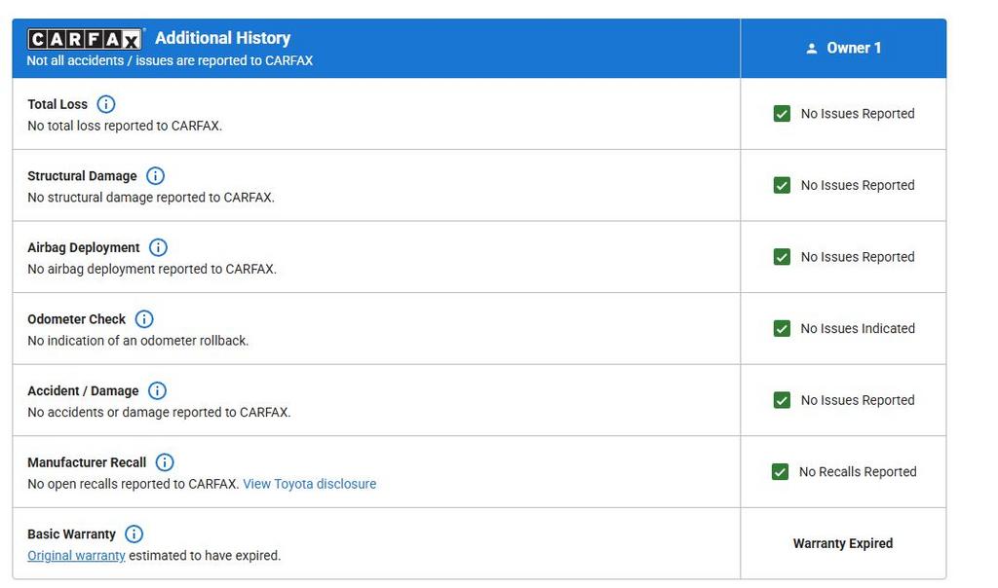Click the Airbag Deployment green checkmark
The width and height of the screenshot is (998, 588).
pyautogui.click(x=782, y=257)
